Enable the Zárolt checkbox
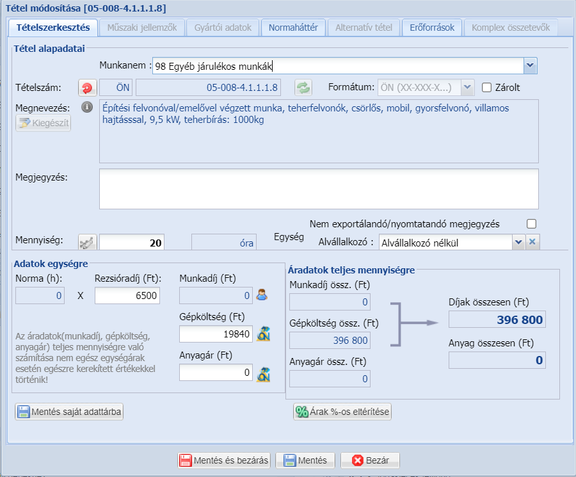This screenshot has width=576, height=477. (486, 88)
